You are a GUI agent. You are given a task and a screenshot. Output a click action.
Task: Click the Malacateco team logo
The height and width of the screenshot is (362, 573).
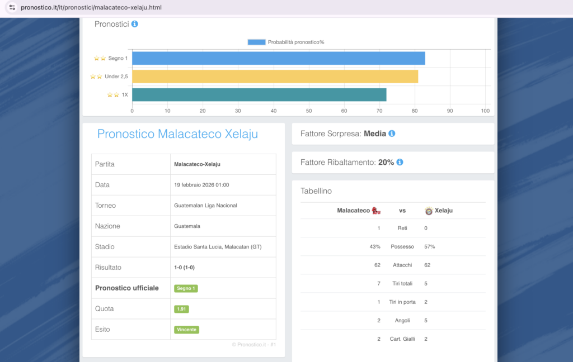tap(376, 211)
